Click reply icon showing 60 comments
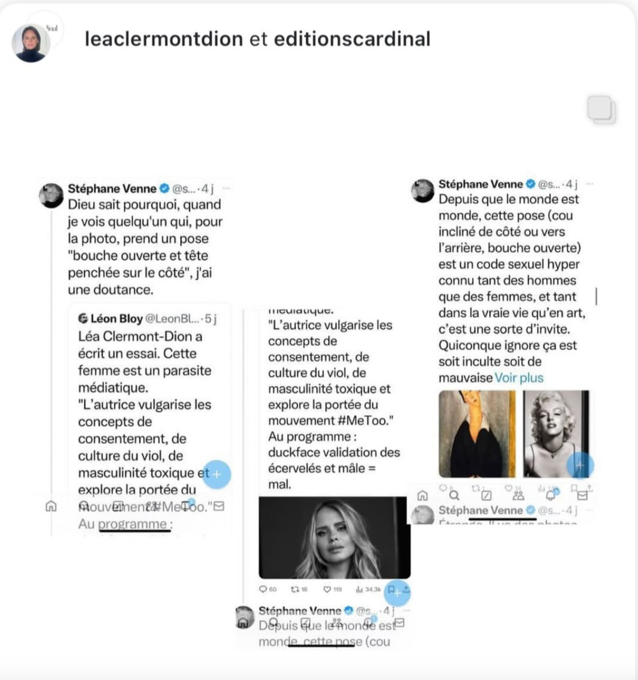 263,589
